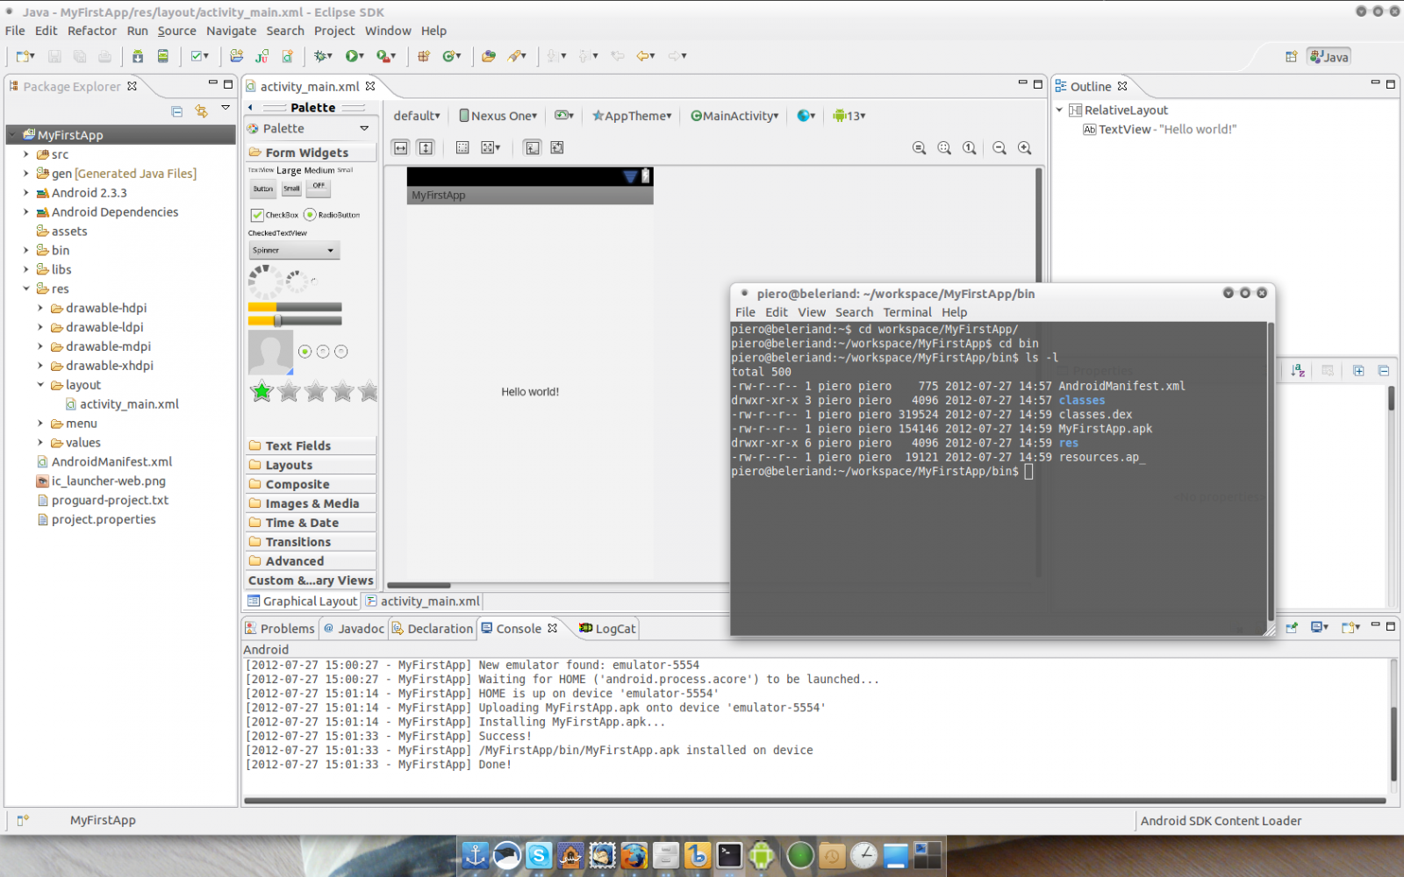Click the SeekBar slider widget in palette

tap(295, 321)
